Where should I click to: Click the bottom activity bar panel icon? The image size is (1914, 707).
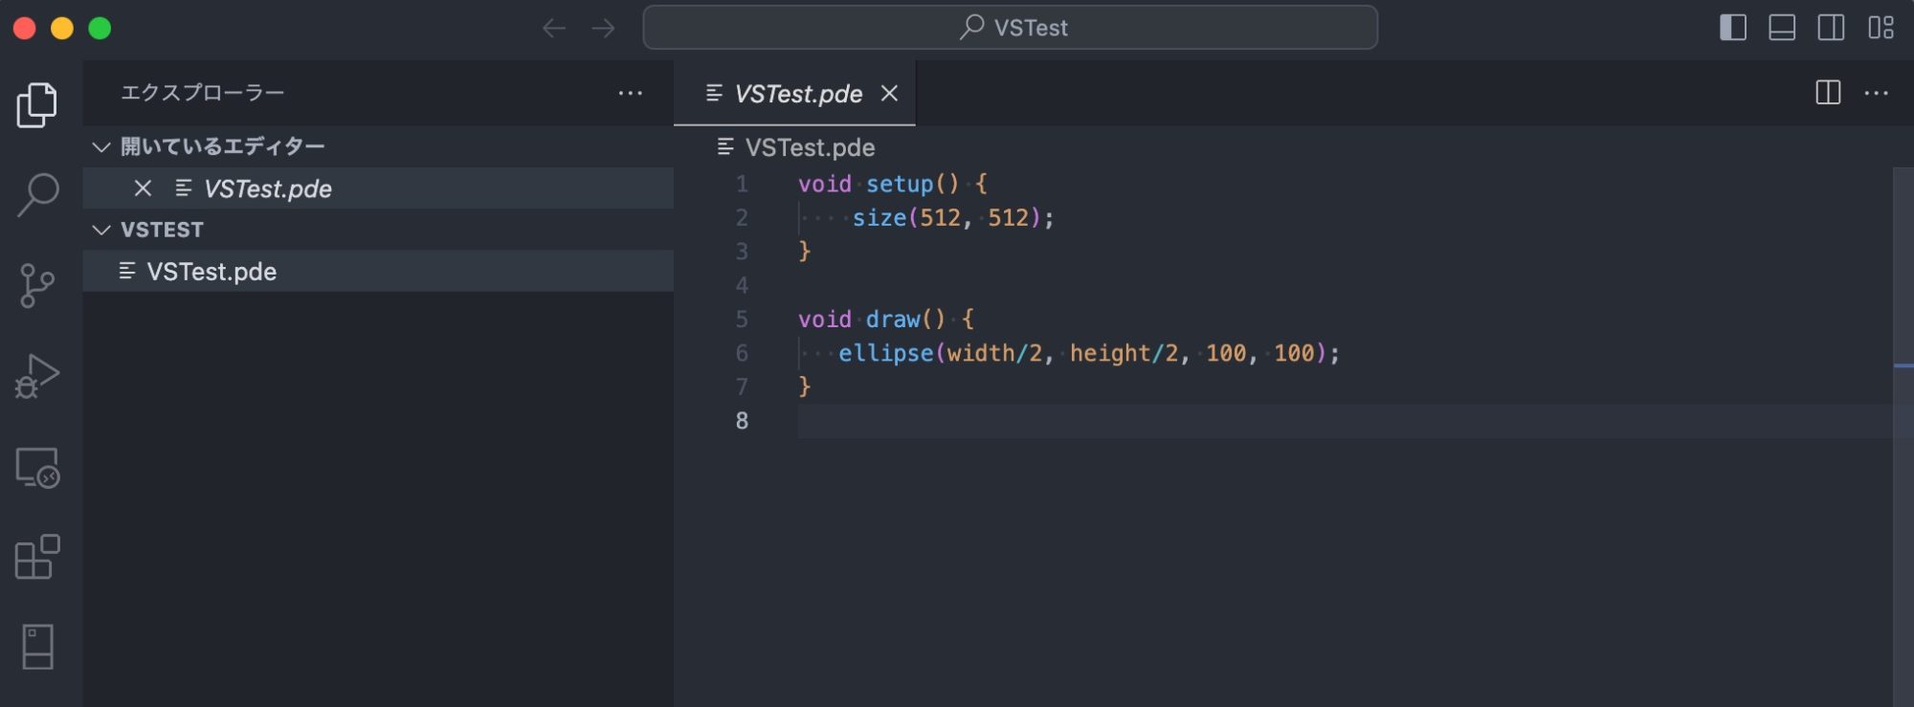(x=36, y=647)
